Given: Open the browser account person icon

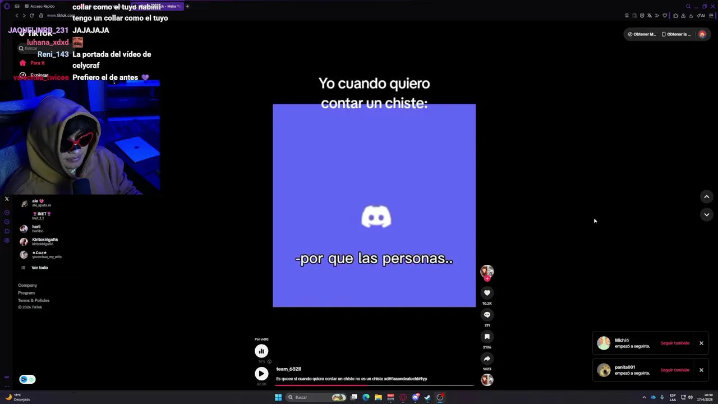Looking at the screenshot, I should click(x=683, y=16).
